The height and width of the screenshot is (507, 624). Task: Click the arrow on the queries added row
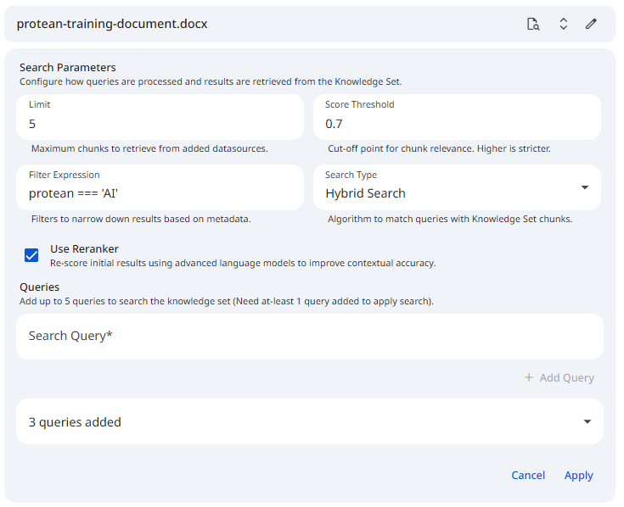point(587,421)
